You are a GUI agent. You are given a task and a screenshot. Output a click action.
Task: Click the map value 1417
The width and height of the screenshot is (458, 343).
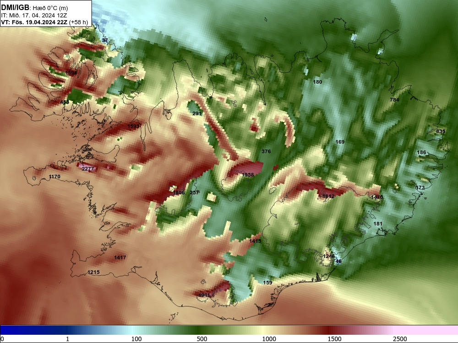[x=120, y=257]
